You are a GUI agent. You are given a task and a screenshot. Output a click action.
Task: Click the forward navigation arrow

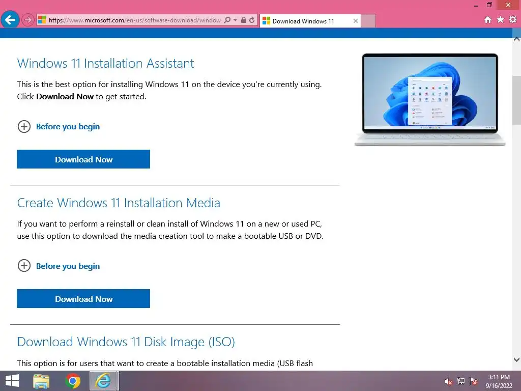[x=28, y=20]
